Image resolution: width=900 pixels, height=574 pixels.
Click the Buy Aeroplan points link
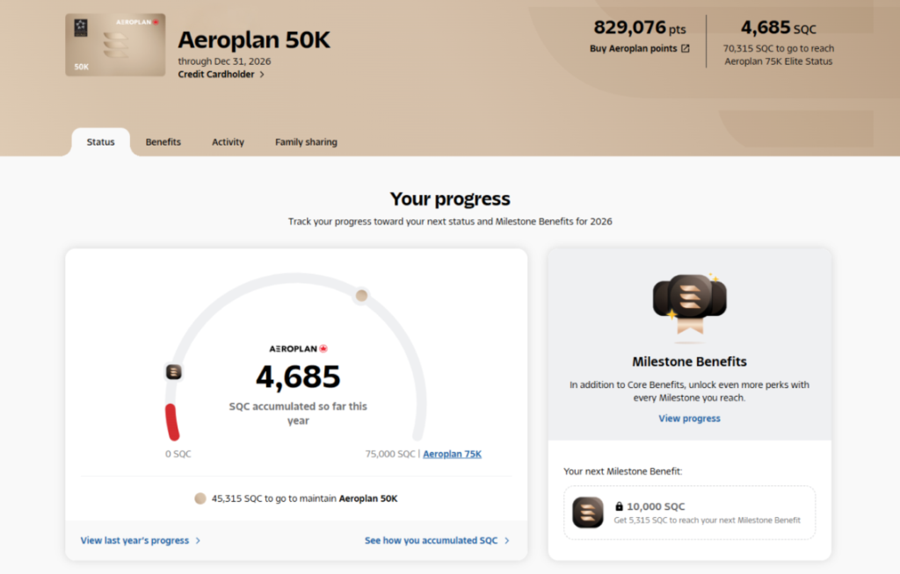(x=634, y=49)
